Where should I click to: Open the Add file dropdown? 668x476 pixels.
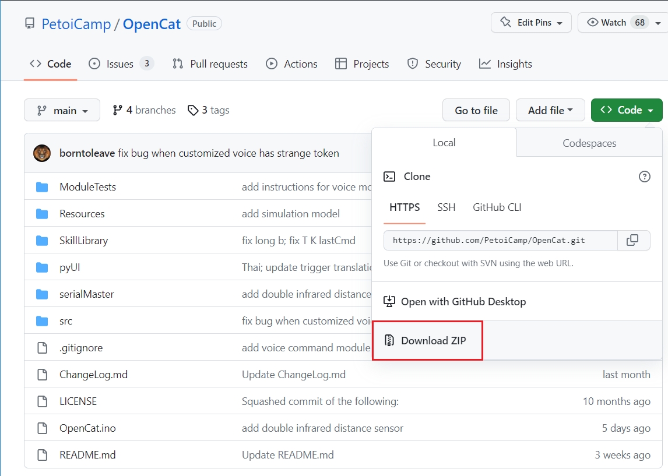pos(550,110)
